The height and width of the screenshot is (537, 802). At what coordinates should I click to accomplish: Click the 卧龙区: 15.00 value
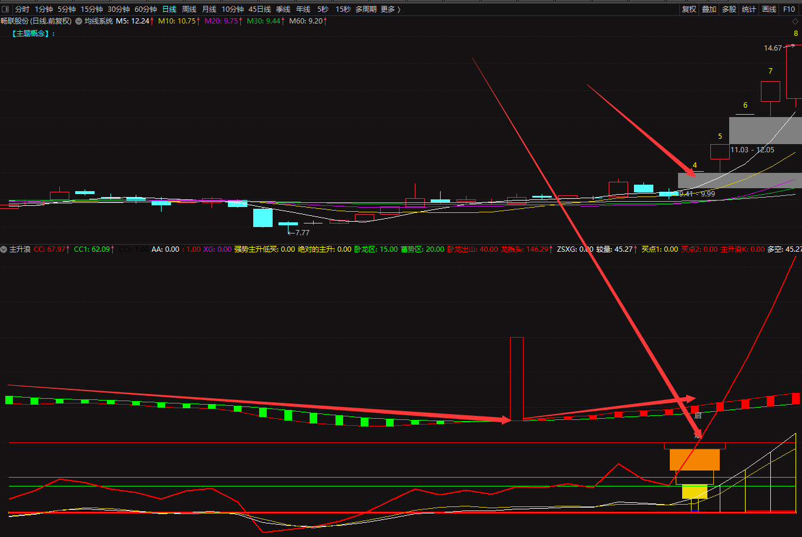pos(375,249)
